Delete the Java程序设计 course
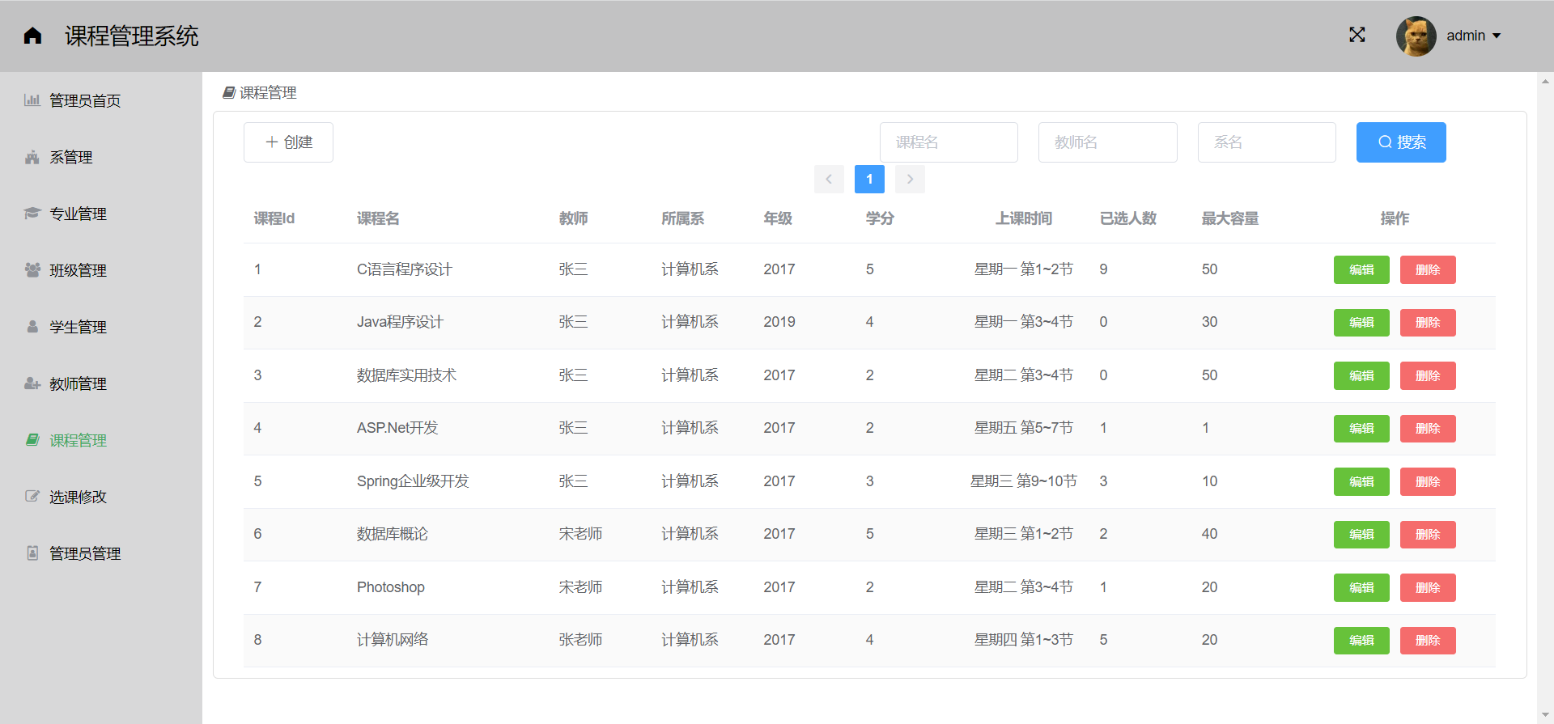Image resolution: width=1554 pixels, height=724 pixels. pyautogui.click(x=1428, y=323)
